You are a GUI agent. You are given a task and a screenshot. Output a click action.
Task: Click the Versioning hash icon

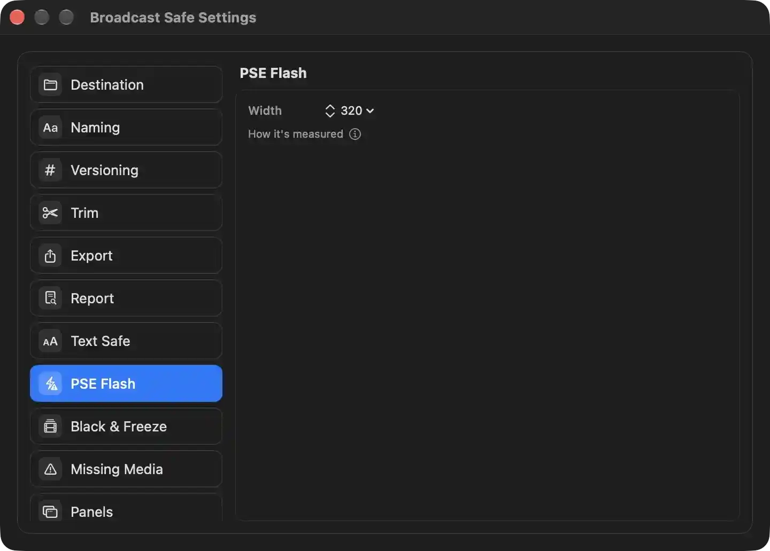coord(50,170)
